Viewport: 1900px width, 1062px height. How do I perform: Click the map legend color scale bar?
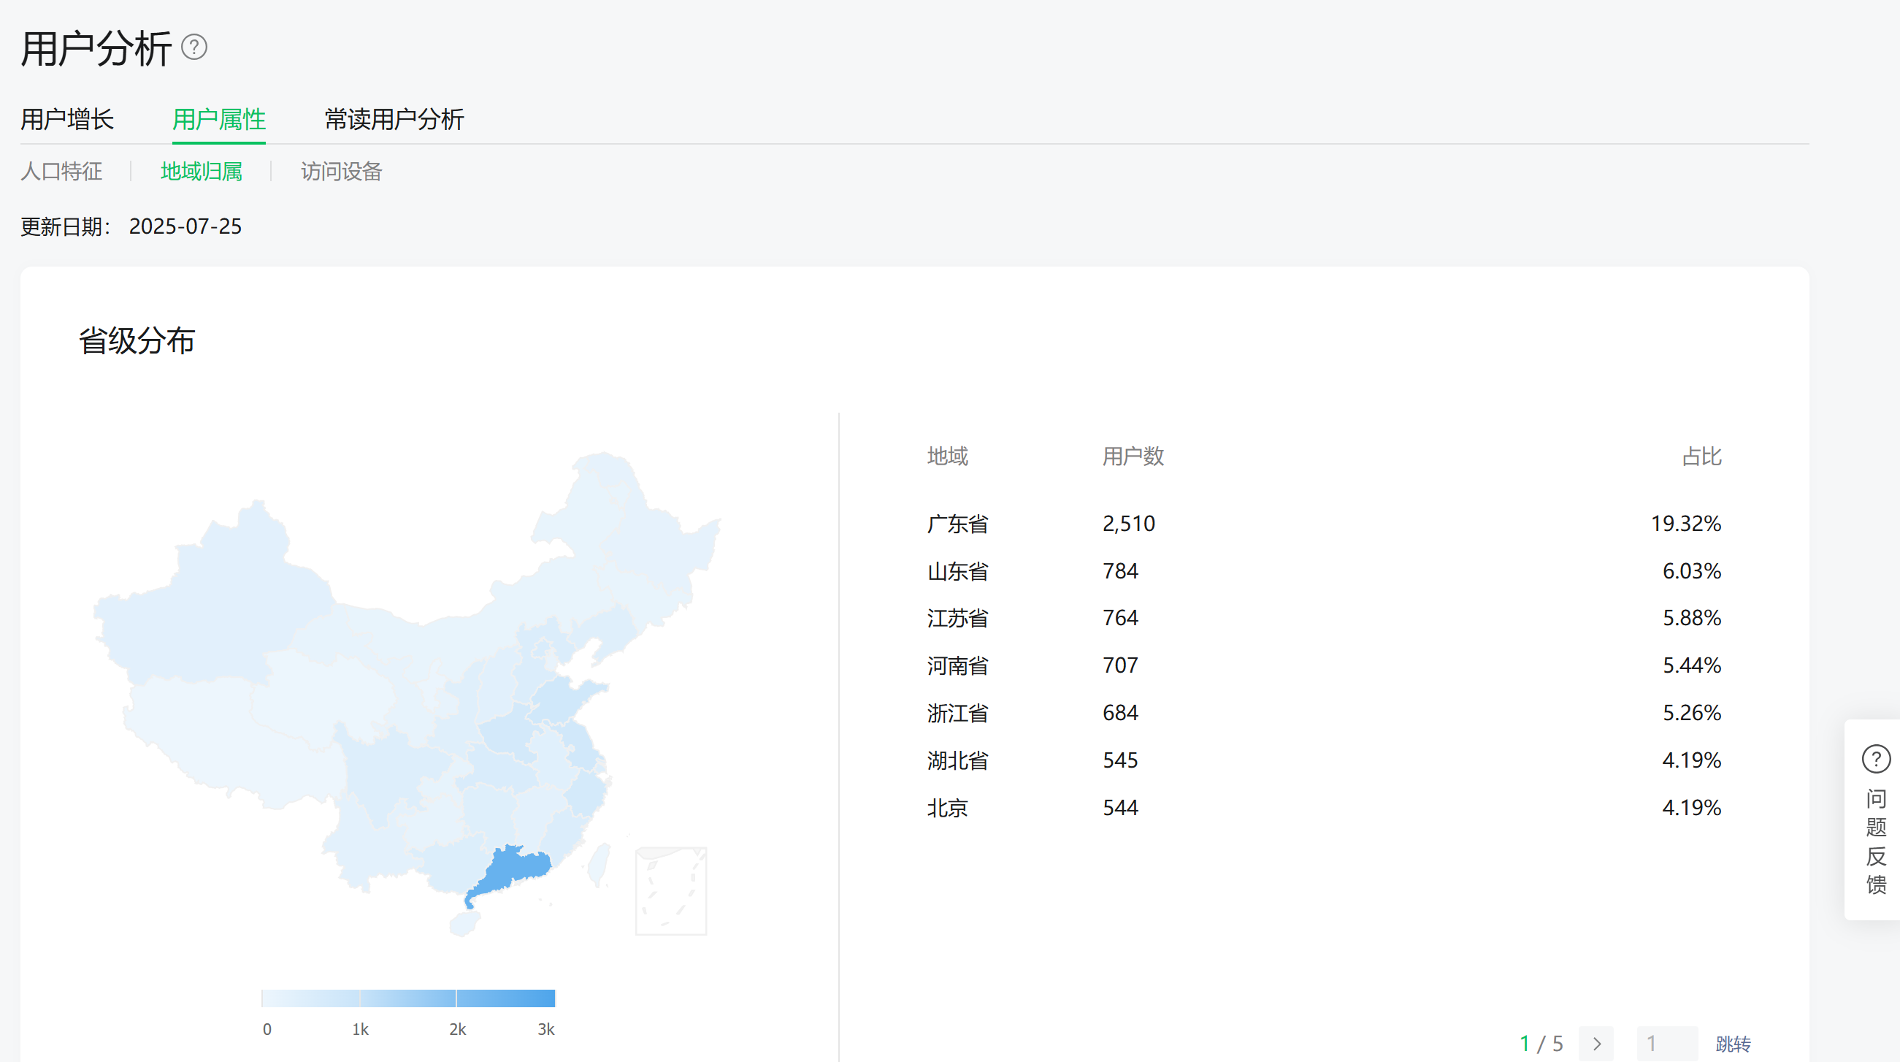[408, 998]
